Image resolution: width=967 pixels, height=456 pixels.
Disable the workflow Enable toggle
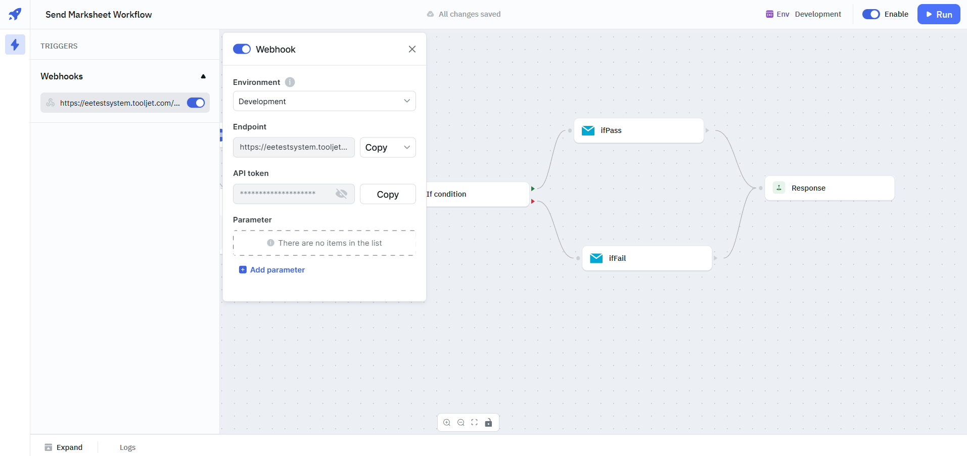870,14
